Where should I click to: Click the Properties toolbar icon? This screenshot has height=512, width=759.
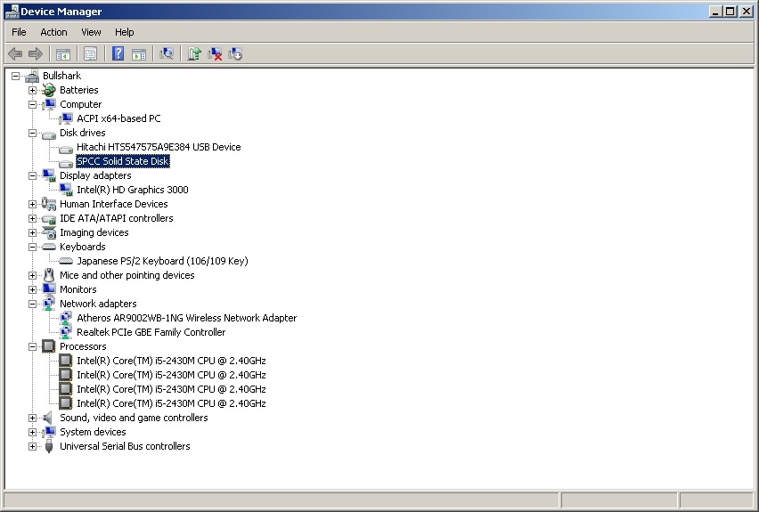coord(90,54)
